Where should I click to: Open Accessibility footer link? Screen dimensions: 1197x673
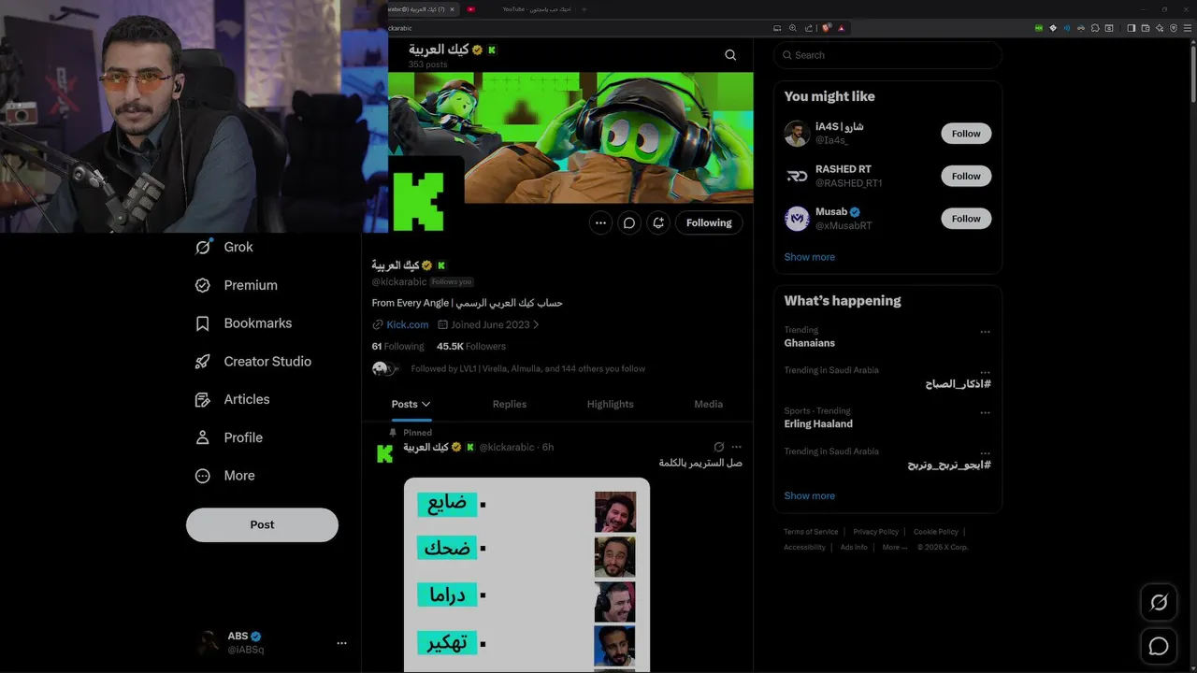click(804, 548)
